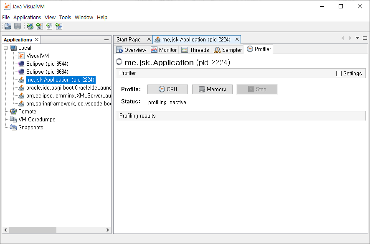This screenshot has width=370, height=244.
Task: Select the Remote node
Action: [x=27, y=112]
